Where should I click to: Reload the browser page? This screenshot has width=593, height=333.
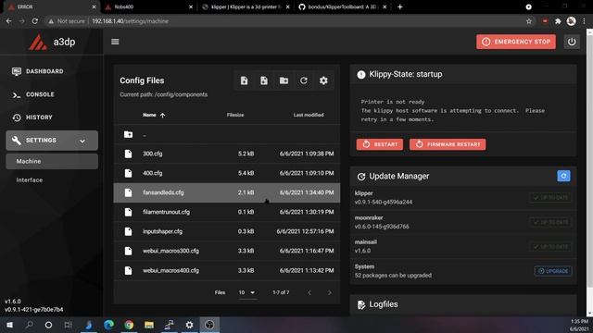(x=35, y=21)
